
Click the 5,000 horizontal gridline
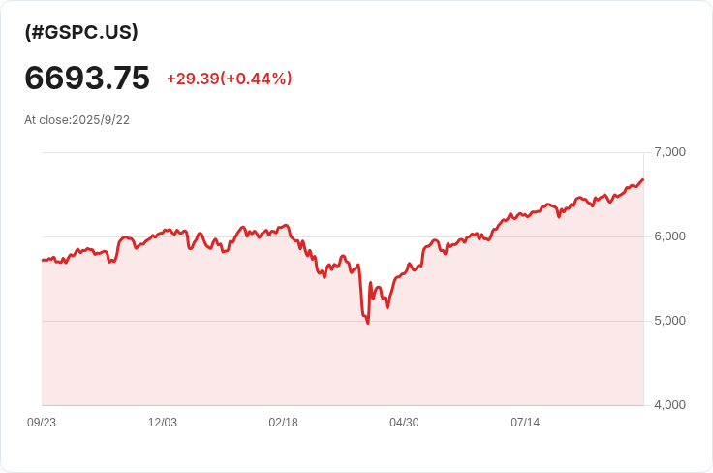[x=343, y=321]
